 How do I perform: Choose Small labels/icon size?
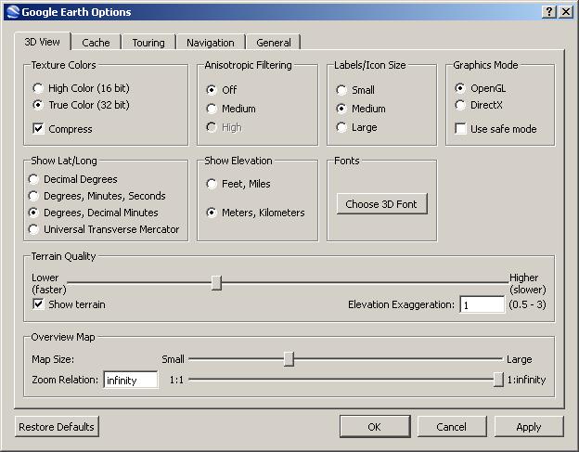(355, 90)
